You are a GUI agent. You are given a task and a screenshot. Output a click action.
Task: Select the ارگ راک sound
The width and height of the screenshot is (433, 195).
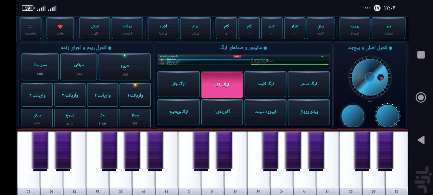[222, 84]
